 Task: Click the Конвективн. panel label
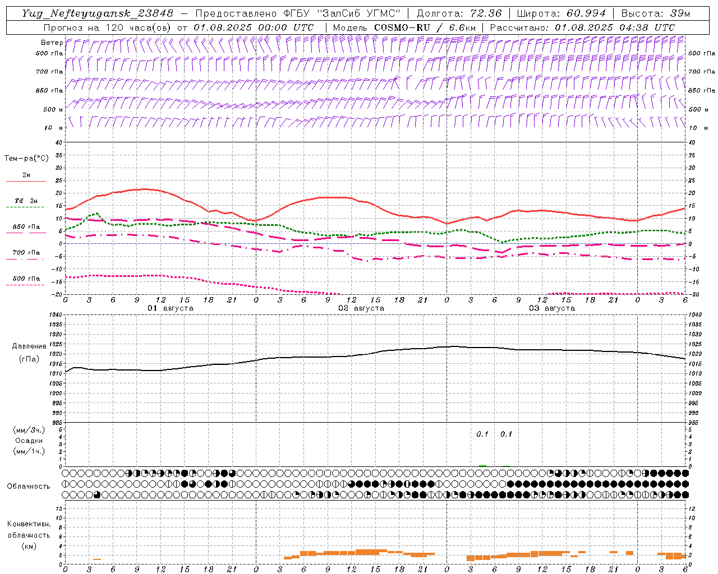point(29,524)
